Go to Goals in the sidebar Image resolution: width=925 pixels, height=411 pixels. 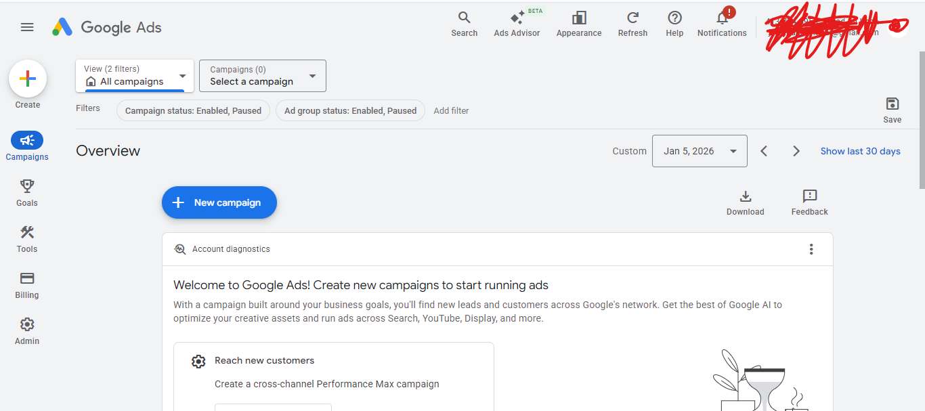27,192
